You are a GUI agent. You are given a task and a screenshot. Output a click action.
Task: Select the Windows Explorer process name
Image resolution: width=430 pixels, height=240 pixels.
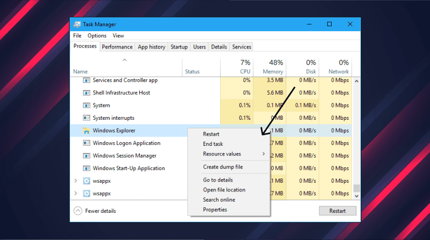click(x=114, y=130)
